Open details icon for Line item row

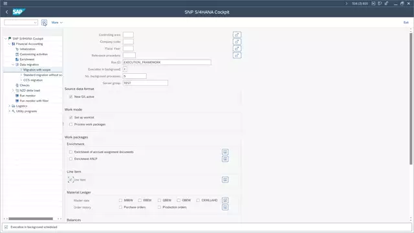(225, 180)
